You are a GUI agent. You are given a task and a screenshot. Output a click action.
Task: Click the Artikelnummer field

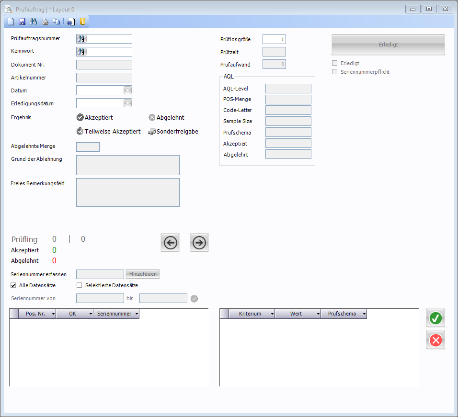pos(104,78)
